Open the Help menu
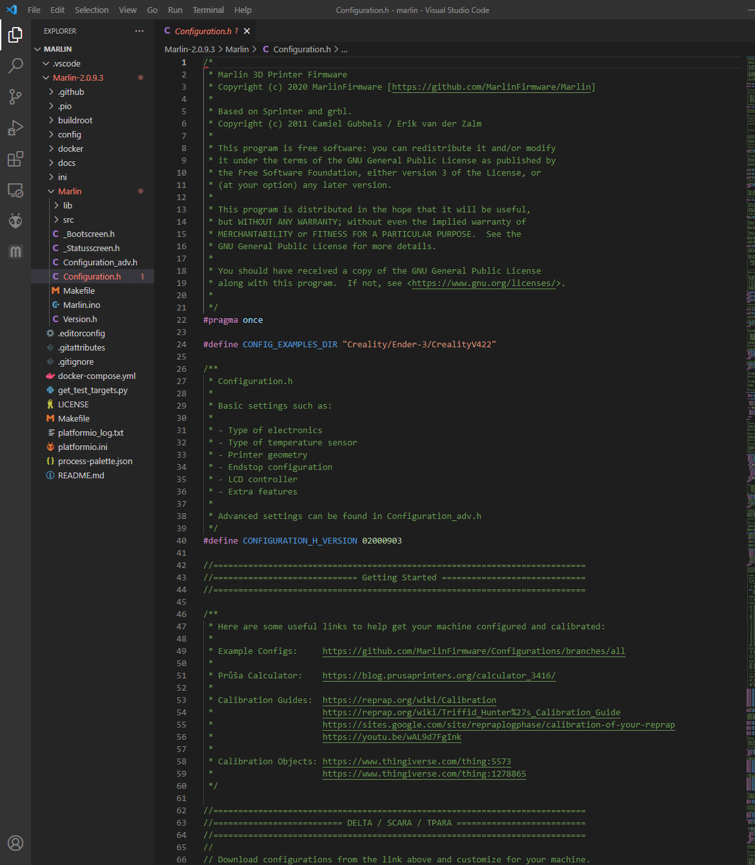 coord(243,10)
